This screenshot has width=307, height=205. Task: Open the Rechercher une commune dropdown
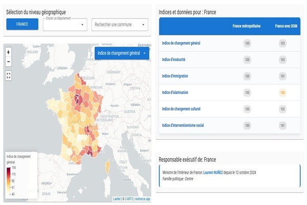tap(120, 25)
